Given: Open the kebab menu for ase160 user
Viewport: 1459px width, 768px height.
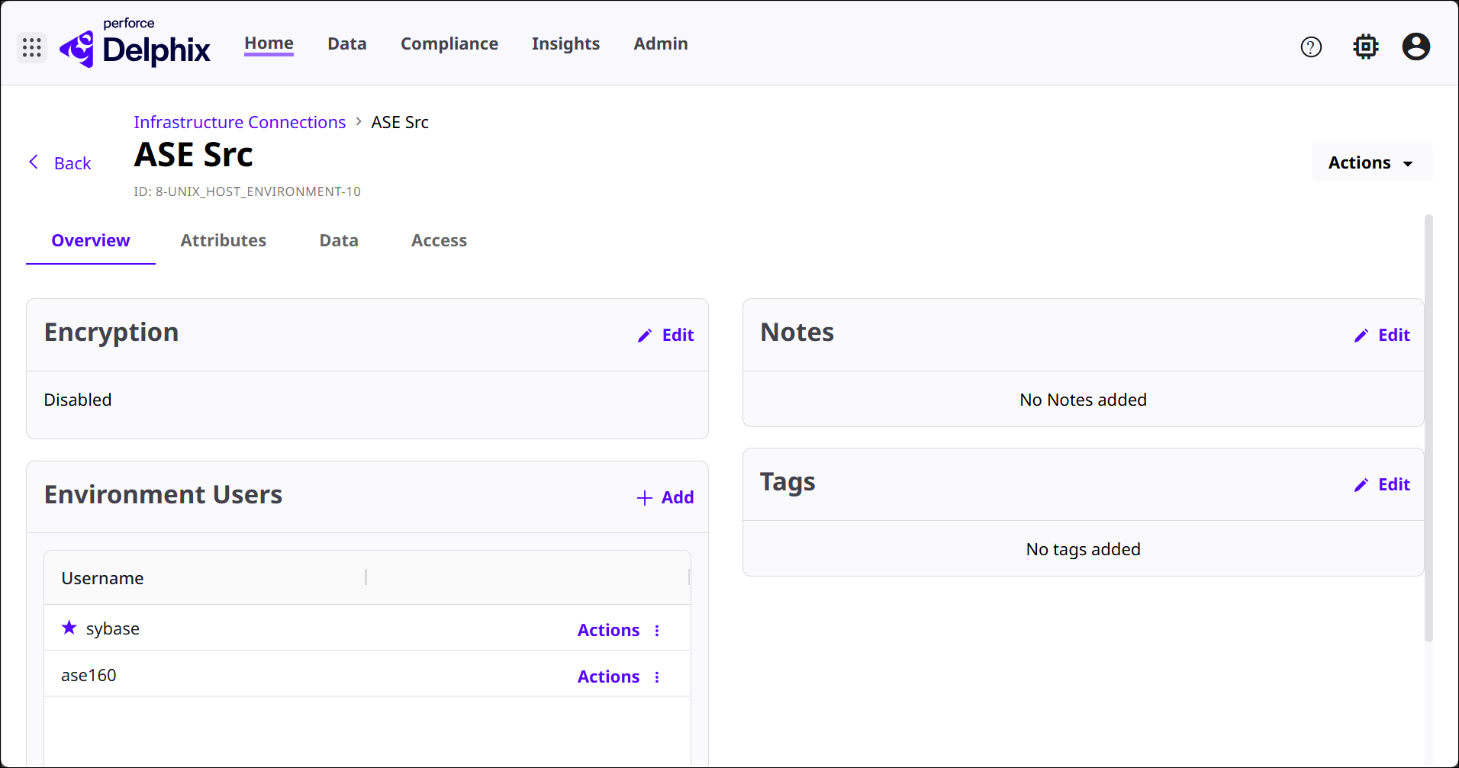Looking at the screenshot, I should pos(657,677).
